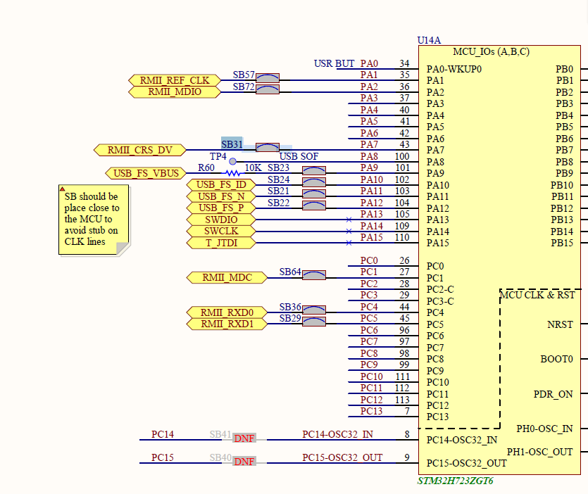This screenshot has width=588, height=494.
Task: Select the R60 10K resistor symbol
Action: tap(232, 173)
